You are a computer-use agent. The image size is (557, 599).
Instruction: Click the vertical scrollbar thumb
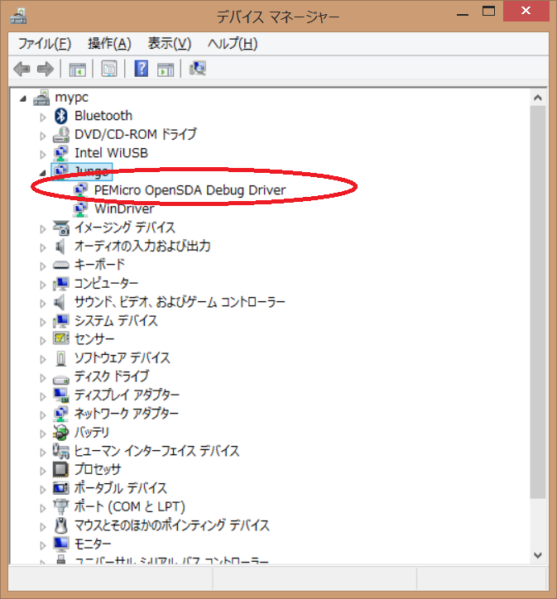point(538,302)
